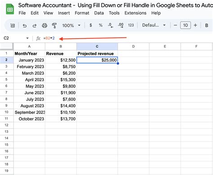Select the Revenue header cell
The image size is (213, 175).
tap(61, 53)
